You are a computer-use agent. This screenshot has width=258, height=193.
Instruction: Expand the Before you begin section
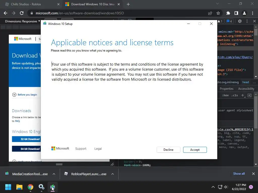[25, 95]
